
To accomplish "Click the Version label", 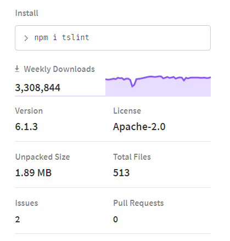I will point(29,111).
